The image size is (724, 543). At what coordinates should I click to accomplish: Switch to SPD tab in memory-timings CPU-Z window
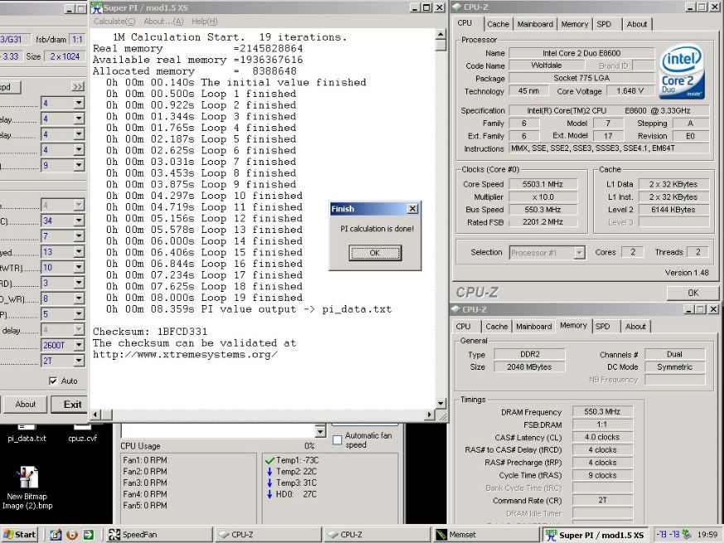point(602,327)
